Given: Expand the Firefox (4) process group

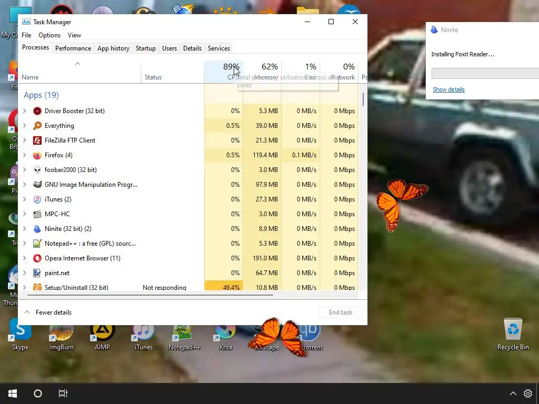Looking at the screenshot, I should (x=24, y=155).
